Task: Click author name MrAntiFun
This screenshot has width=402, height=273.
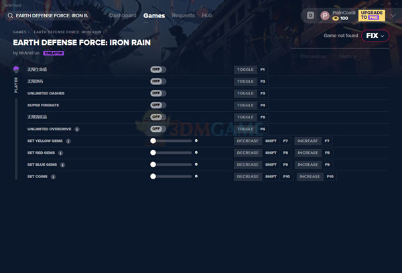Action: [x=29, y=53]
